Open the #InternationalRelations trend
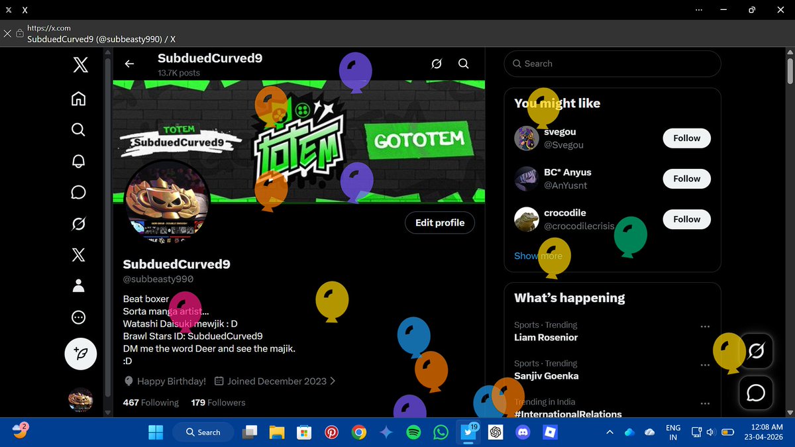The image size is (795, 447). click(568, 414)
